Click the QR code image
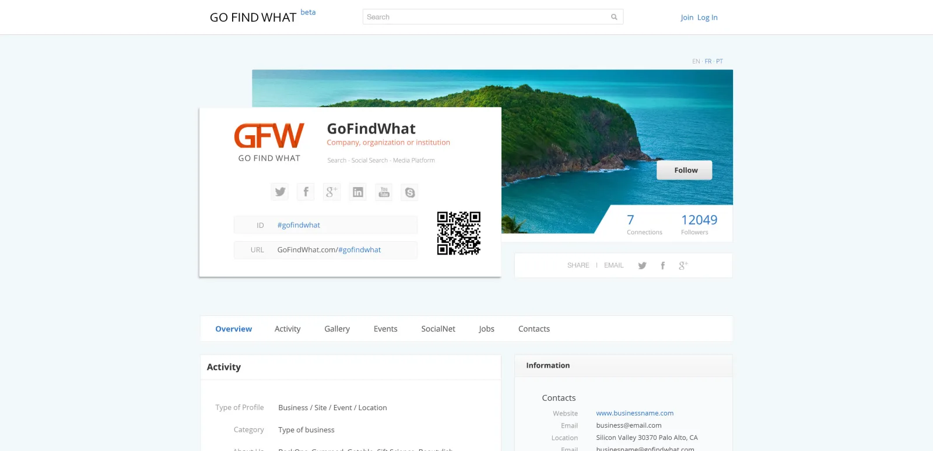933x451 pixels. coord(459,233)
